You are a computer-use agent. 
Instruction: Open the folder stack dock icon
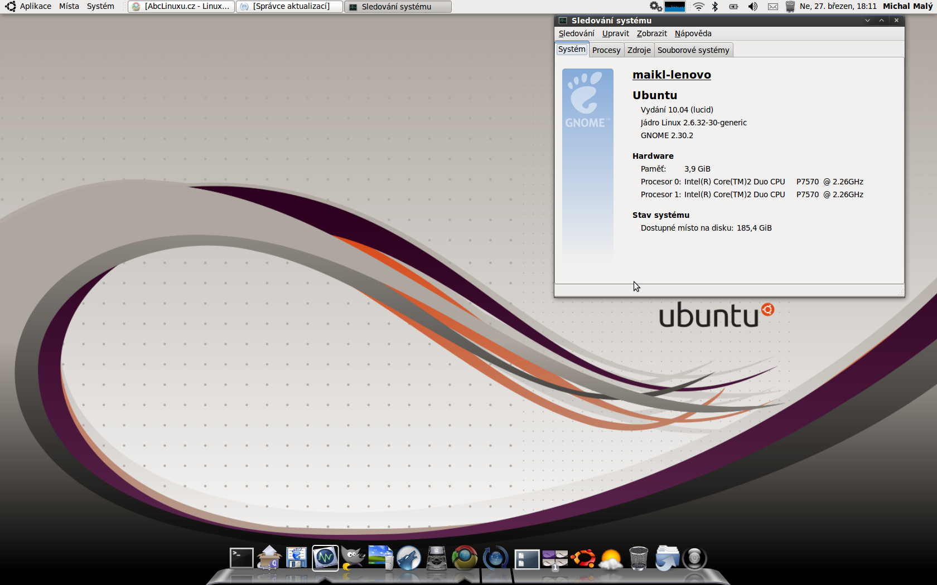click(667, 558)
